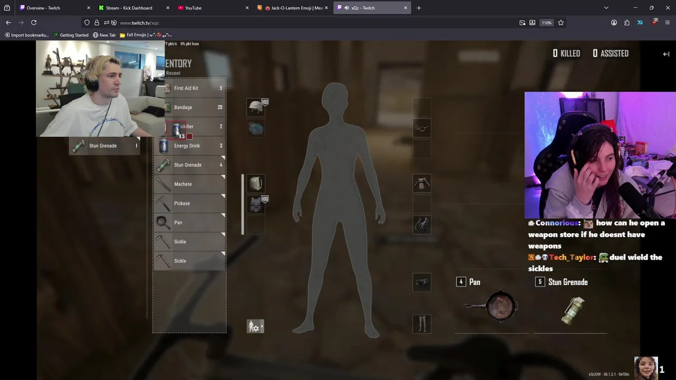Select Bandage row in inventory

(190, 107)
